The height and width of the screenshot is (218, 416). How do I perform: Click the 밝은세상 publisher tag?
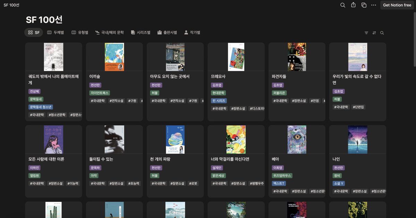[218, 176]
